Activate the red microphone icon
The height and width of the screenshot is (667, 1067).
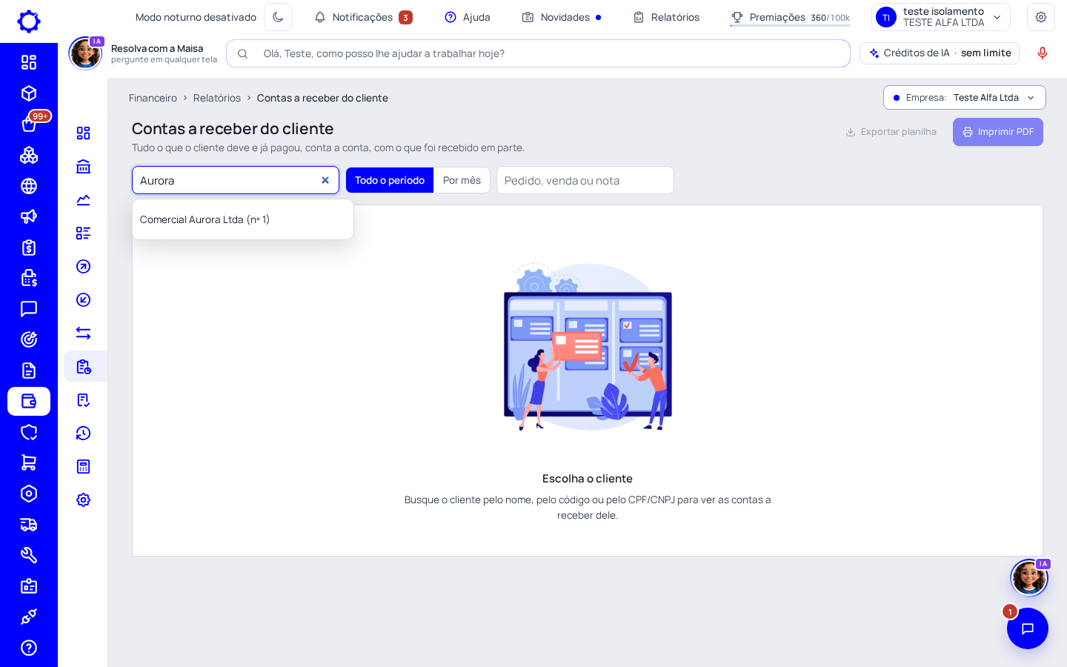(x=1043, y=53)
